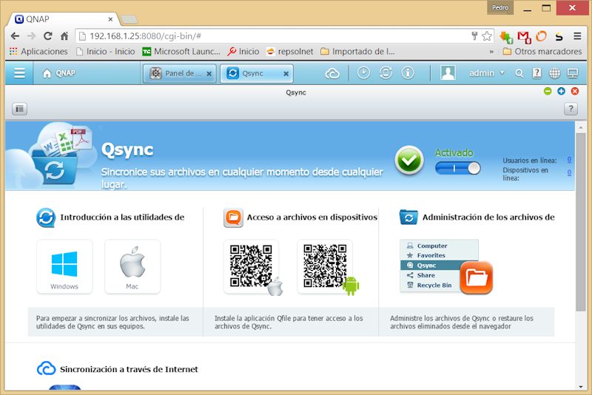
Task: Go to QNAP home desktop
Action: (x=59, y=73)
